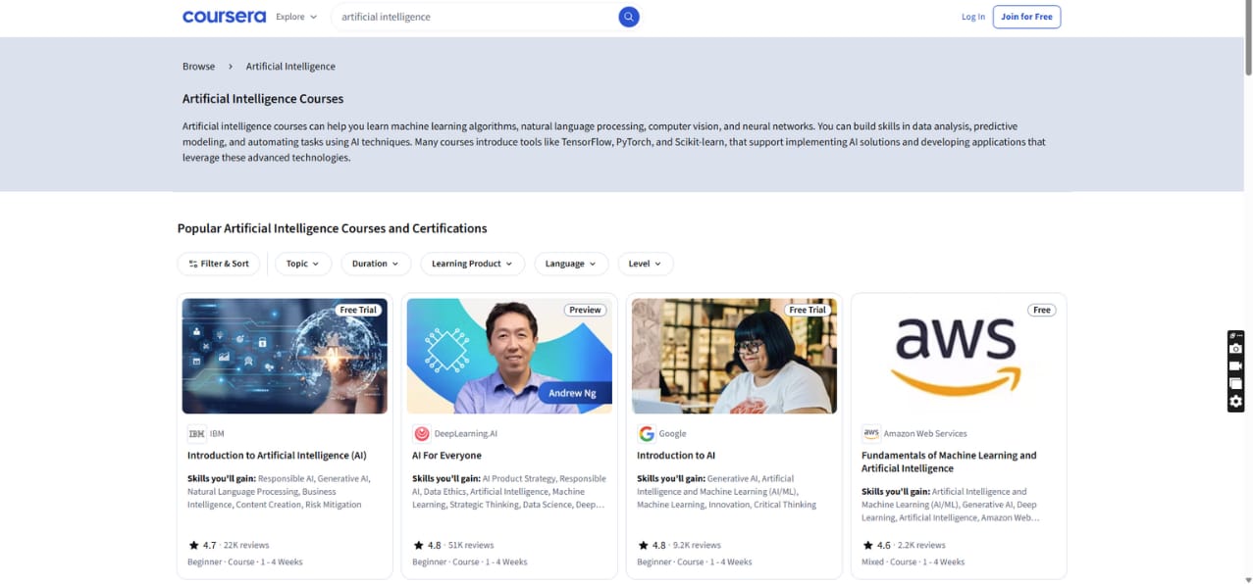
Task: Click the Andrew Ng course thumbnail
Action: (x=509, y=356)
